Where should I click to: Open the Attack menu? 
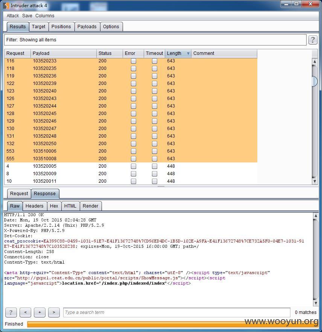tap(13, 16)
